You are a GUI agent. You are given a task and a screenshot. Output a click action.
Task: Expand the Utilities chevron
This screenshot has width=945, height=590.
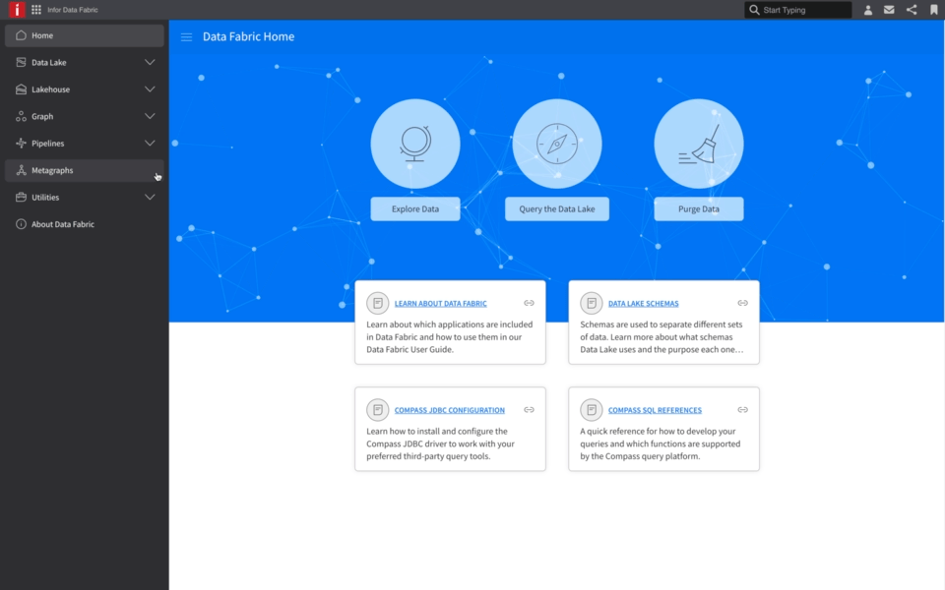click(x=150, y=198)
